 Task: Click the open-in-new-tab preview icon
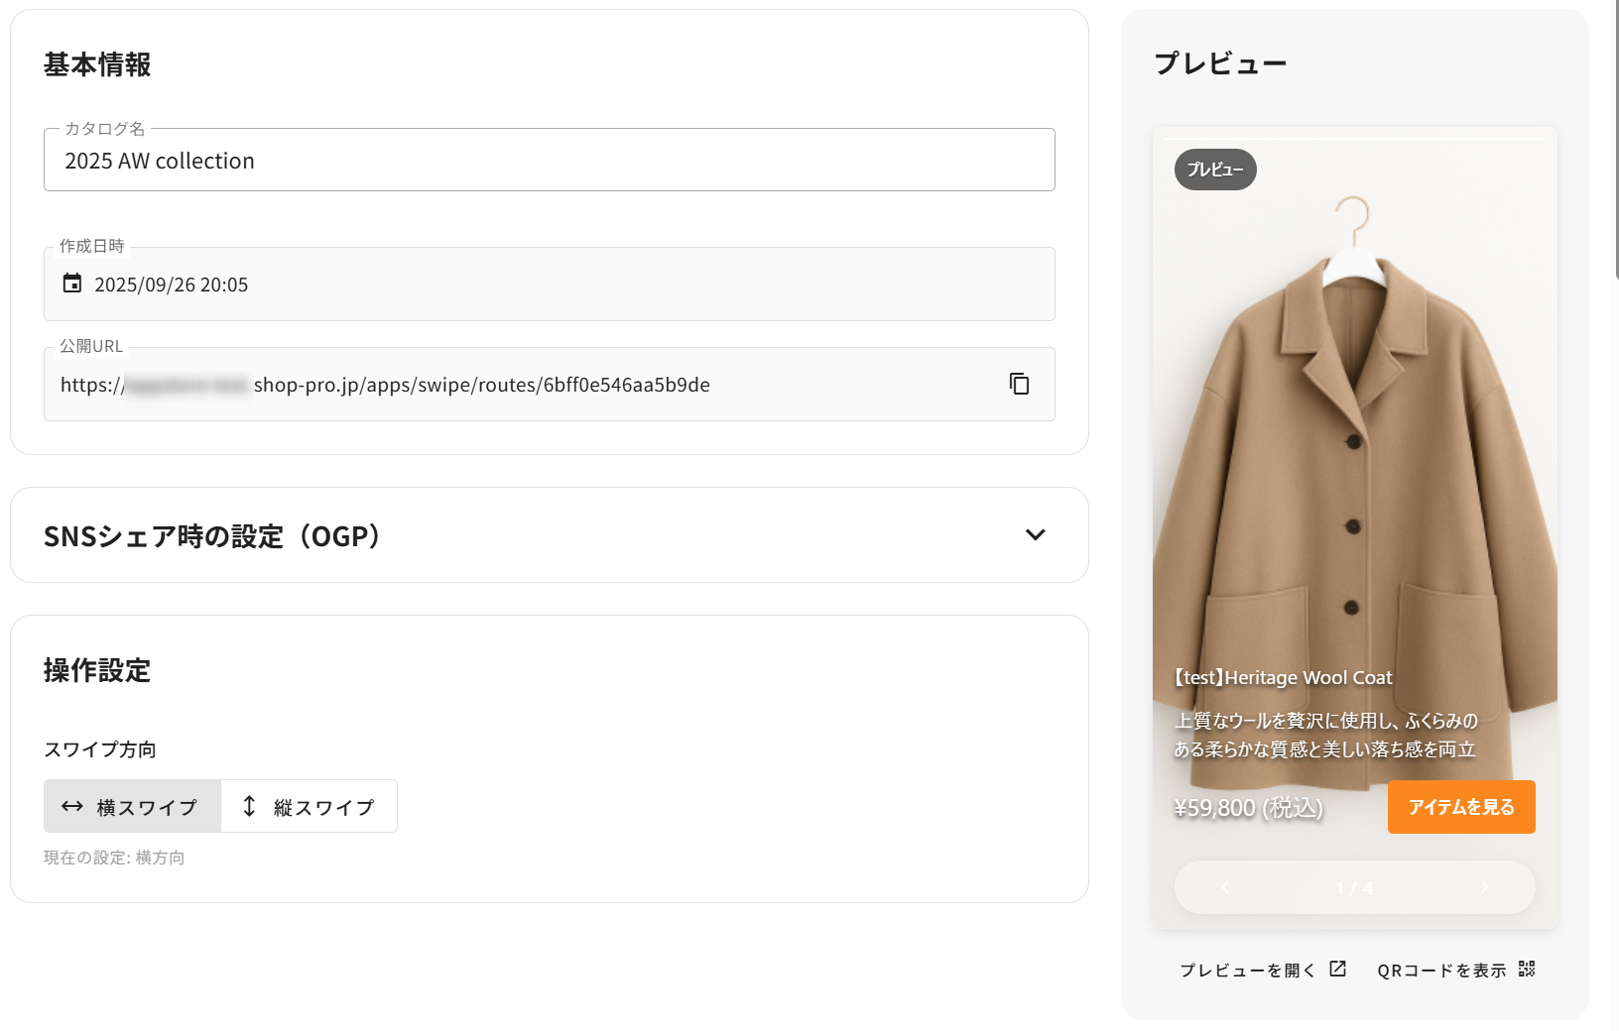tap(1337, 969)
